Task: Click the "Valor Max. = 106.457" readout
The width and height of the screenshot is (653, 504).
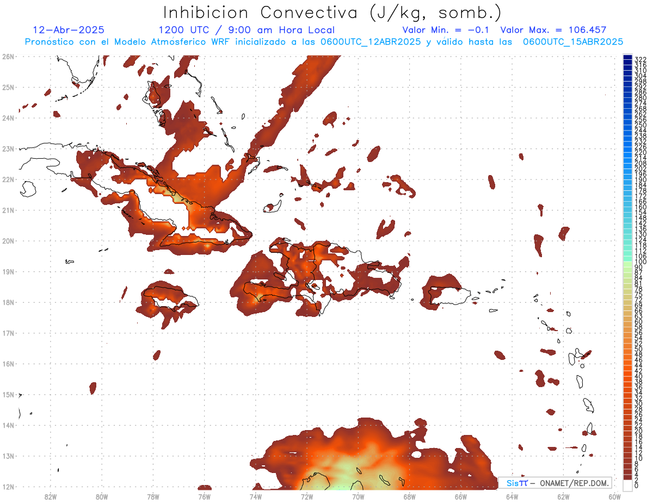Action: [553, 30]
